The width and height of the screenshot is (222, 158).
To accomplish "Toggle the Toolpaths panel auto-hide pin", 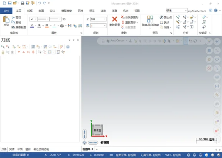I will 74,40.
